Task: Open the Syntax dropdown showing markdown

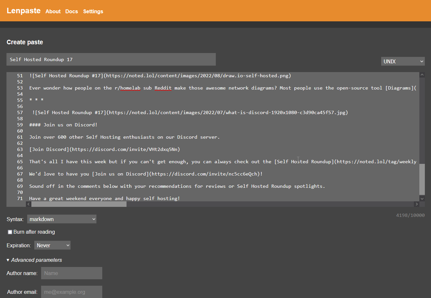Action: 61,219
